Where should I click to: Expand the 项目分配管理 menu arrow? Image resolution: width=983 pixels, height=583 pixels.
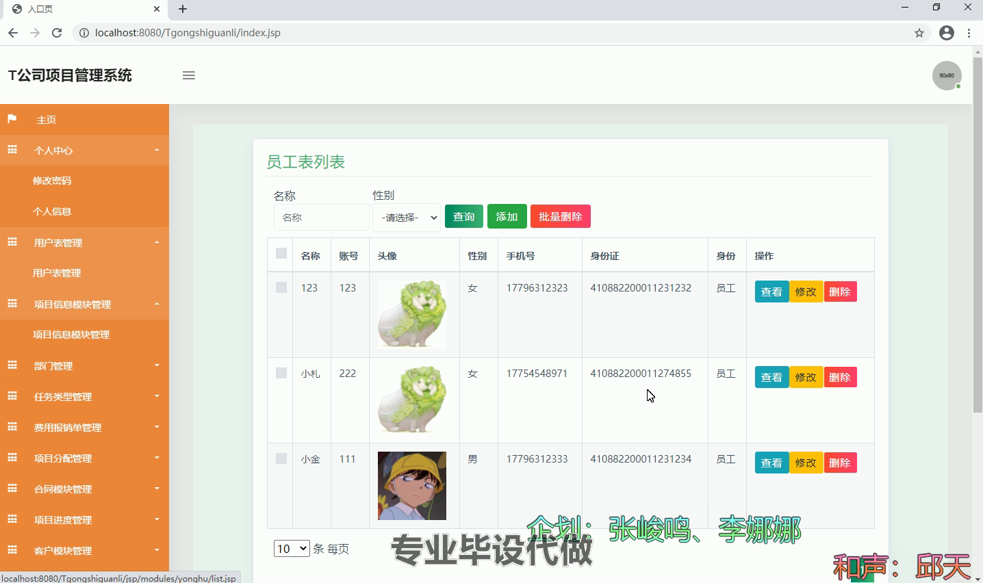(x=157, y=458)
